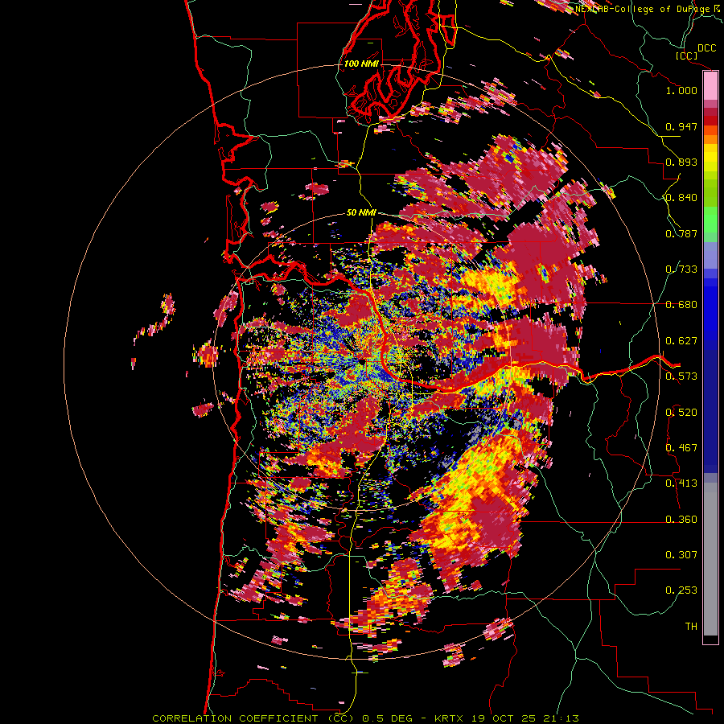Click the 0.307 scale value
Screen dimensions: 724x724
pyautogui.click(x=681, y=555)
